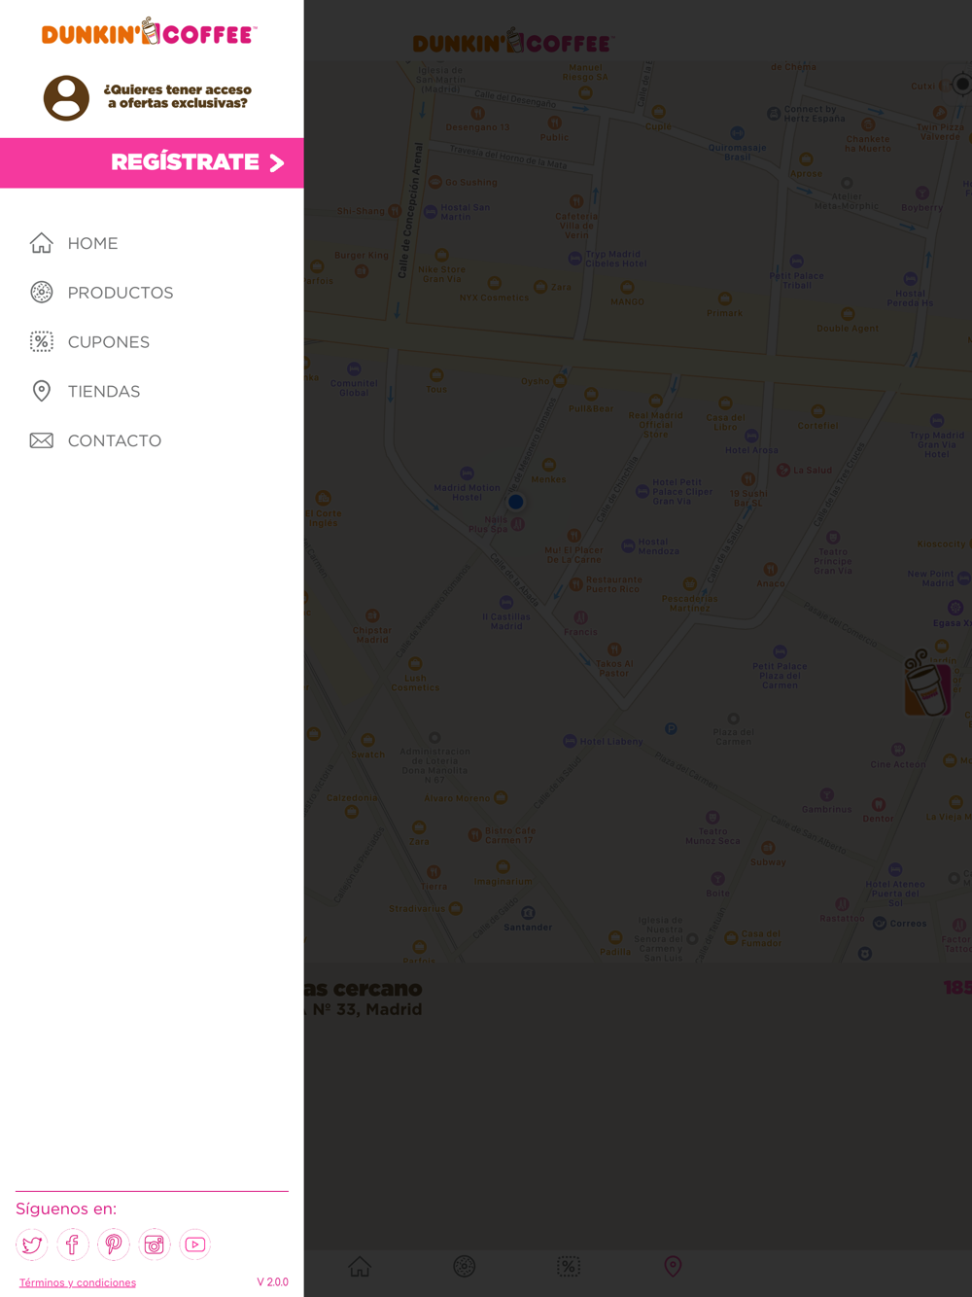Open the Twitter social link
Viewport: 972px width, 1297px height.
32,1244
